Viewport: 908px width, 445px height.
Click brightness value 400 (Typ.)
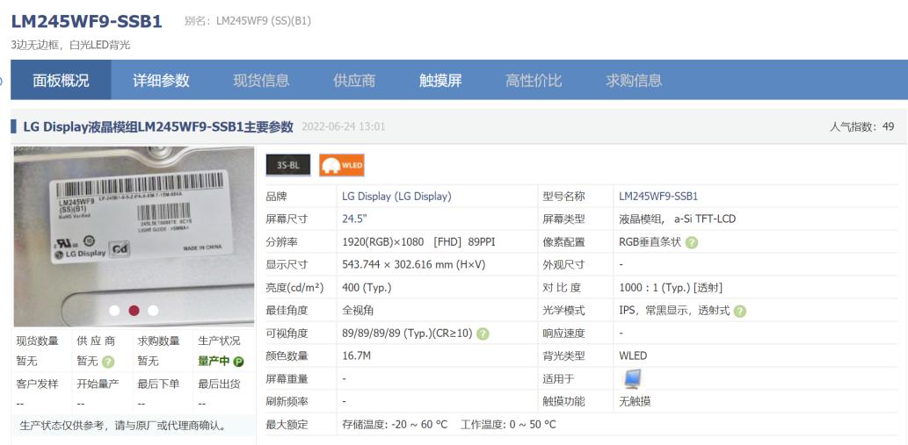367,287
